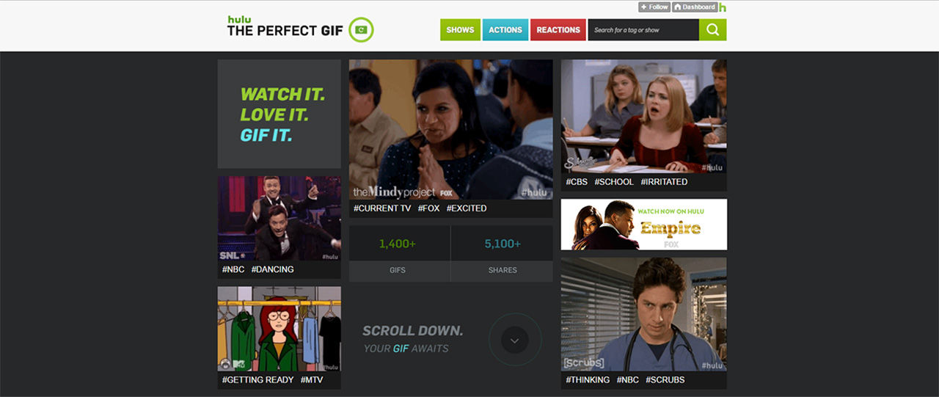Click the Hulu Perfect GIF logo badge
Screen dimensions: 939x397
[360, 30]
